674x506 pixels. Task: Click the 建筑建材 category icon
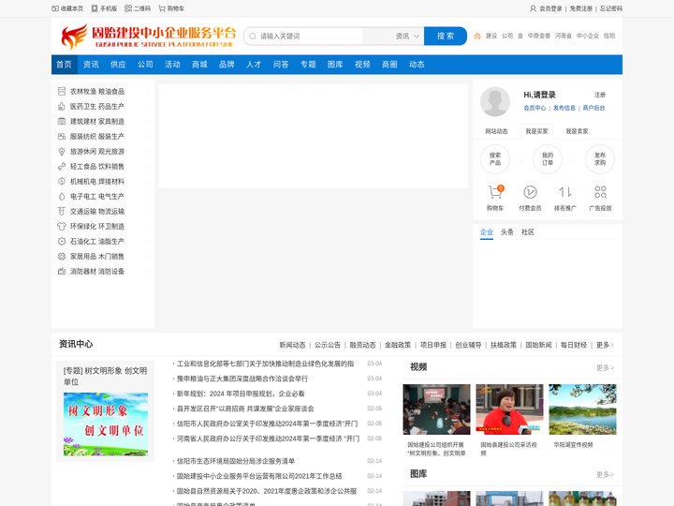pos(62,121)
